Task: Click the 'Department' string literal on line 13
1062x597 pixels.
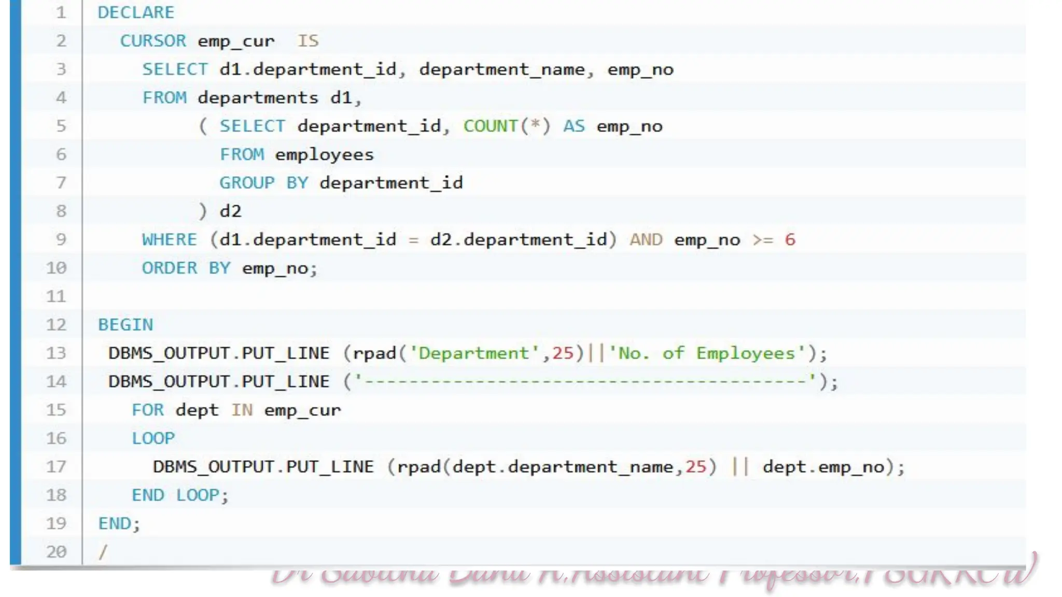Action: (x=474, y=353)
